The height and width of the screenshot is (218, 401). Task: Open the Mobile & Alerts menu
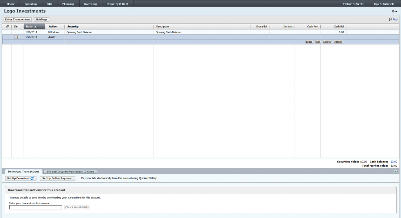(x=353, y=4)
